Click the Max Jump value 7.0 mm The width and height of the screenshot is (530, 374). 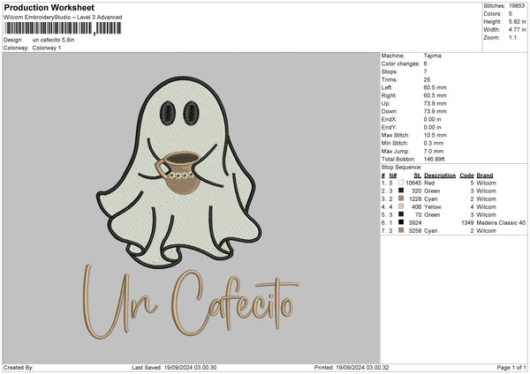pyautogui.click(x=434, y=151)
